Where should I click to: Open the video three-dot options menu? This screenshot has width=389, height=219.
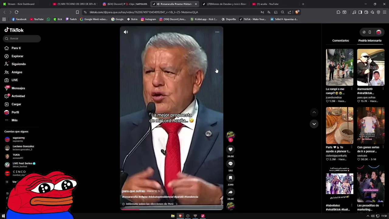(217, 32)
